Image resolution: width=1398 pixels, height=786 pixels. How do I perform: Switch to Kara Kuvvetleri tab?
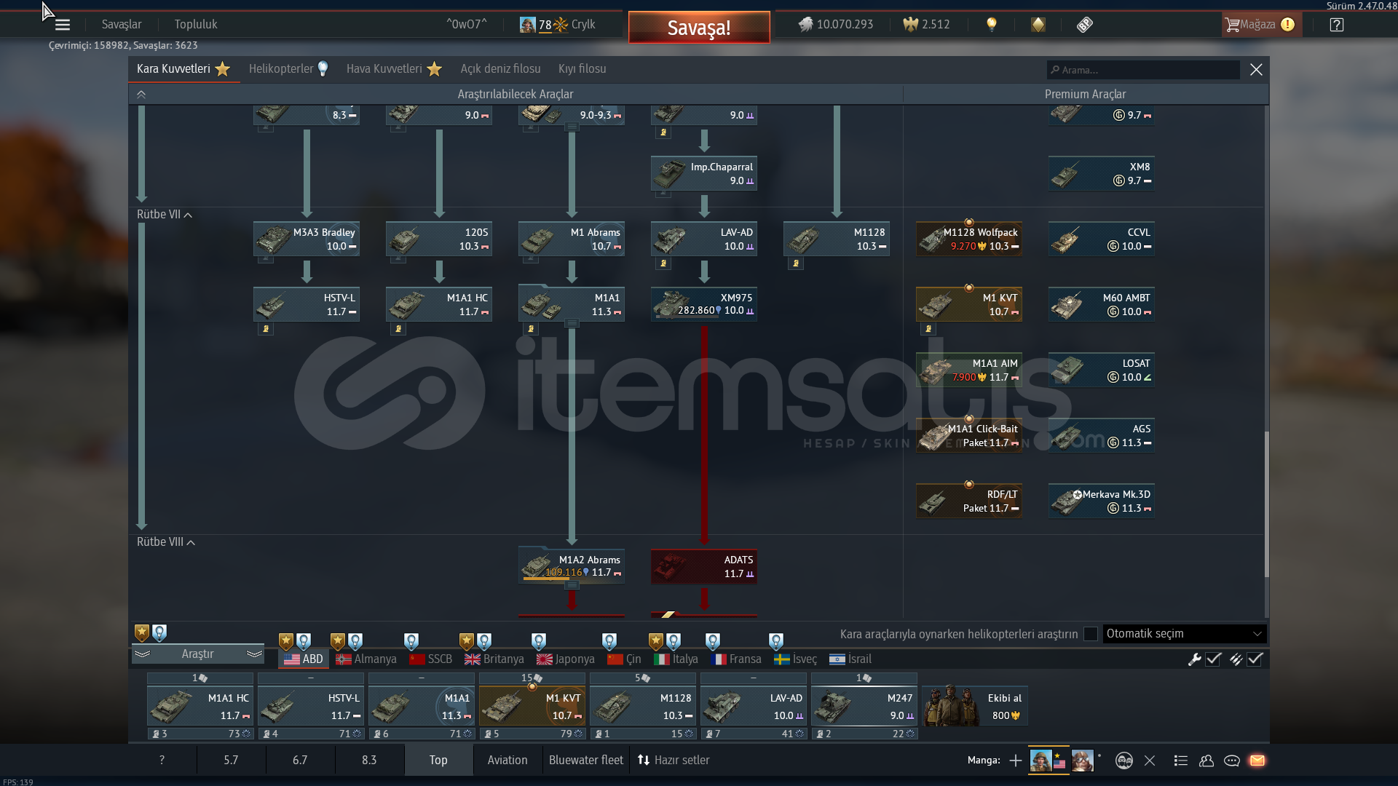pos(183,69)
